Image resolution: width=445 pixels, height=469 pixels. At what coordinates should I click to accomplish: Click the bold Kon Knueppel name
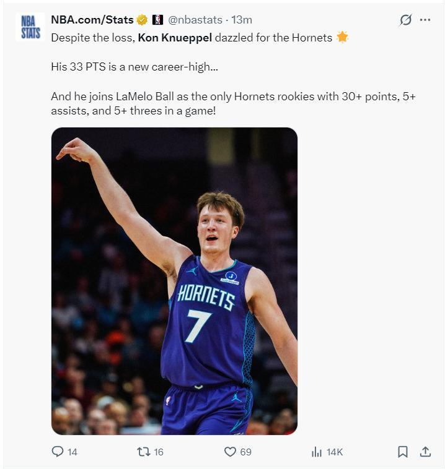pyautogui.click(x=175, y=38)
